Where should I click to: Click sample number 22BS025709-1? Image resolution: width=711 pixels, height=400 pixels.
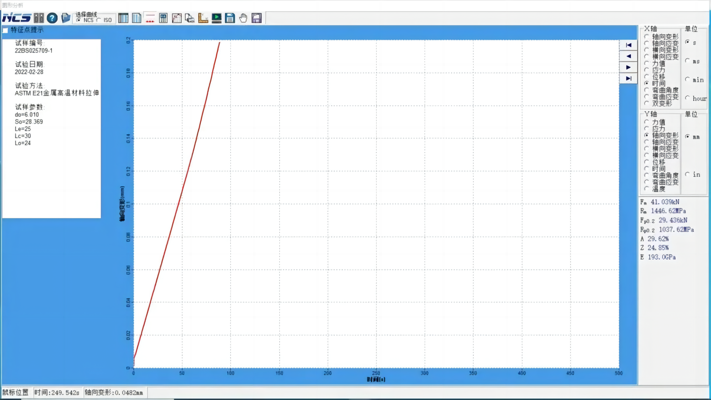[x=34, y=51]
